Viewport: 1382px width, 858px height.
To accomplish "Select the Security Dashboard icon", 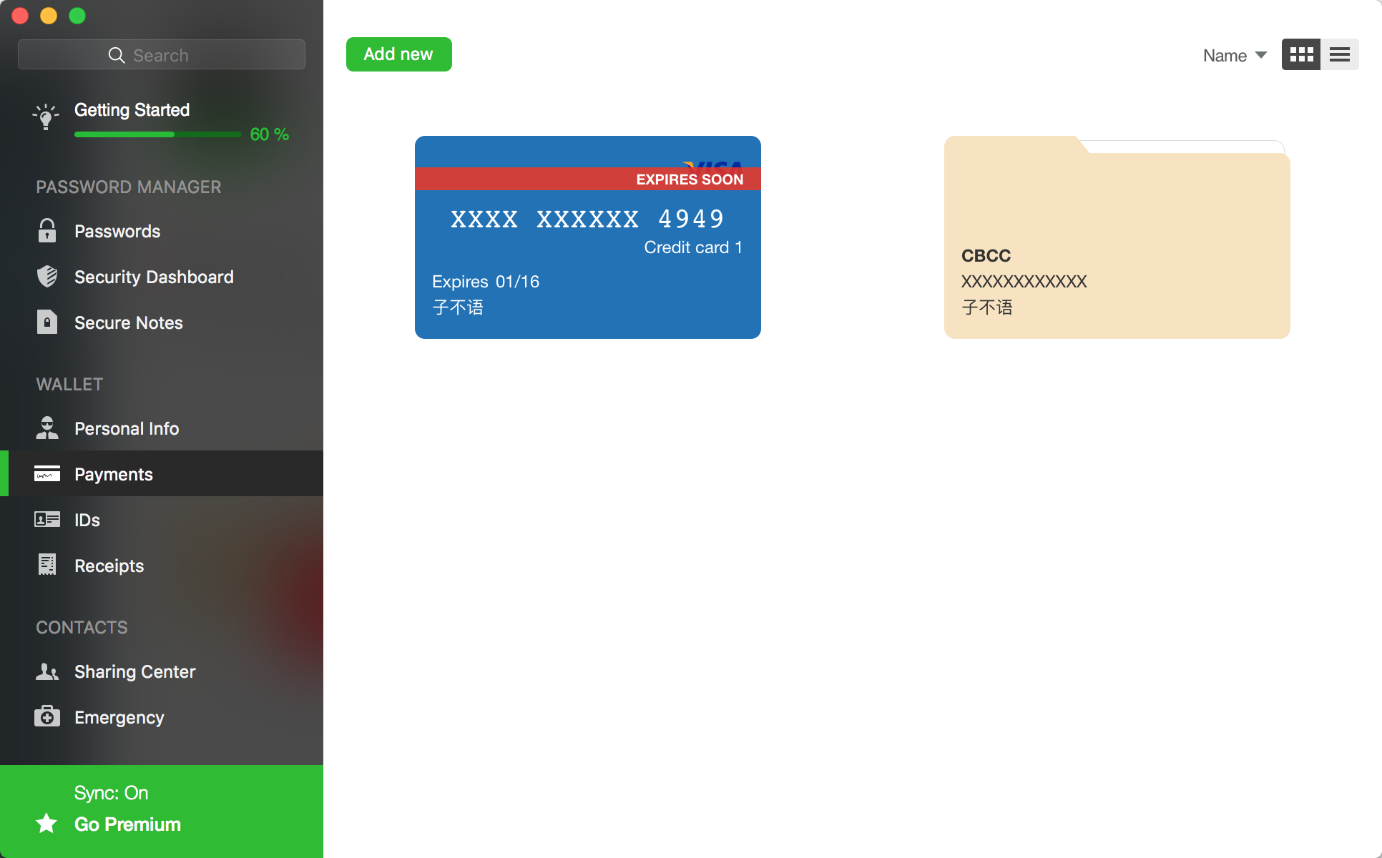I will [x=46, y=277].
